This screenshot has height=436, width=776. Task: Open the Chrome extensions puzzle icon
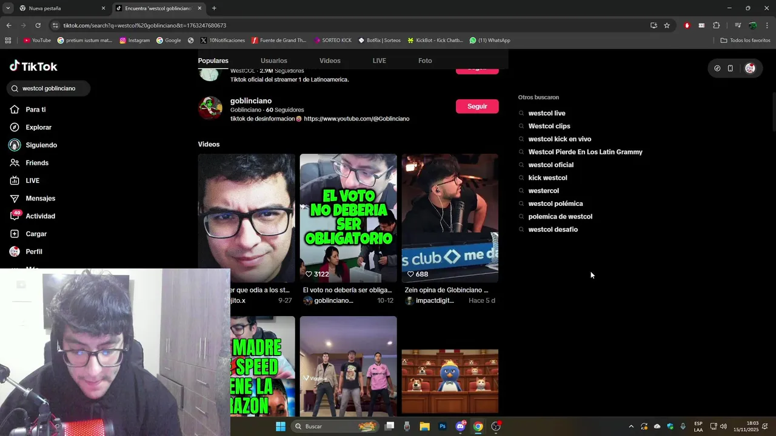717,25
